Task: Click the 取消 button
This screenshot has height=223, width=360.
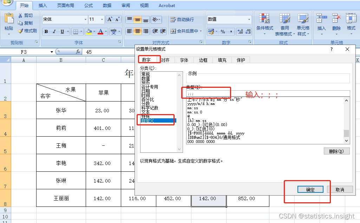Action: 340,190
